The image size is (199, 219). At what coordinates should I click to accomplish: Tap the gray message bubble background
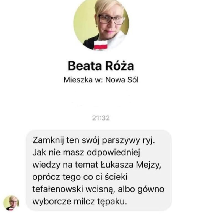click(x=99, y=170)
